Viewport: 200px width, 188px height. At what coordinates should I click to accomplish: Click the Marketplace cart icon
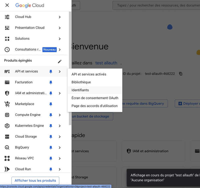click(7, 104)
